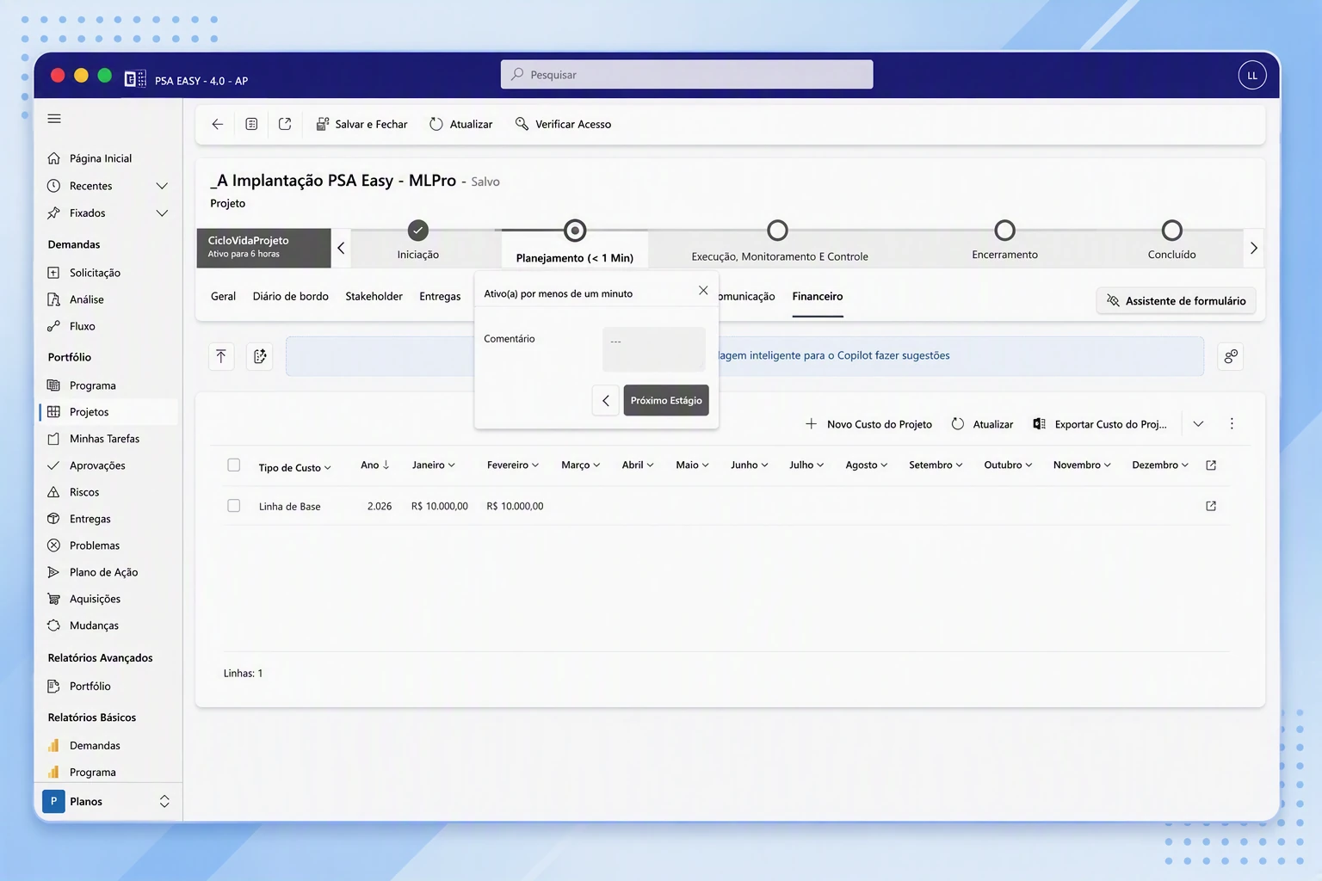1322x881 pixels.
Task: Open record in new window icon
Action: (285, 124)
